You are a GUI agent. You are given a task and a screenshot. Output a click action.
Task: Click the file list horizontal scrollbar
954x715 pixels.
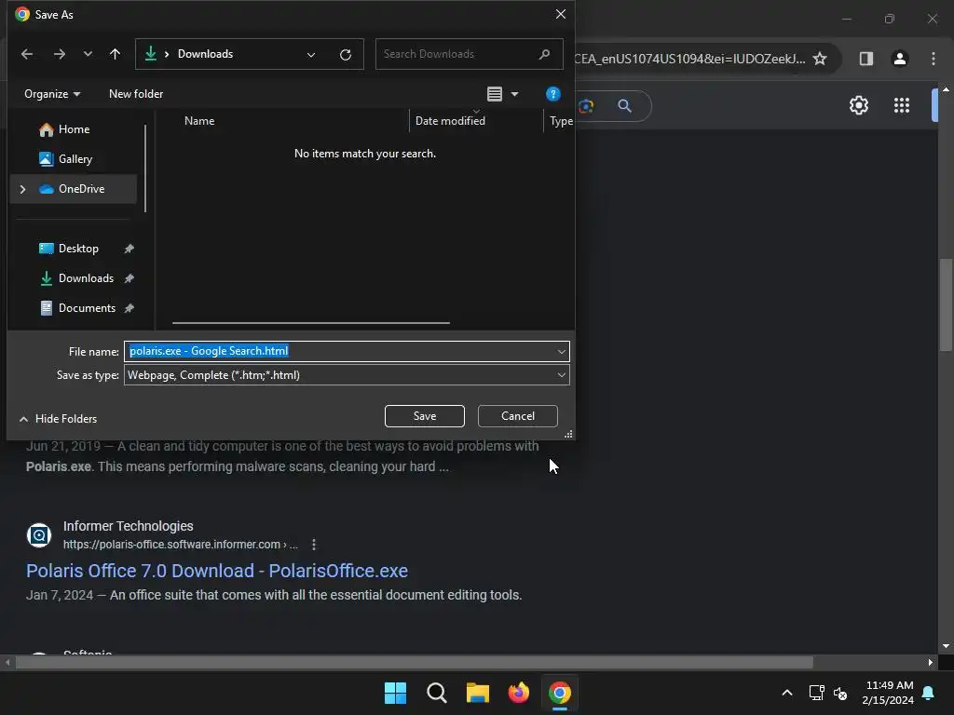[311, 323]
